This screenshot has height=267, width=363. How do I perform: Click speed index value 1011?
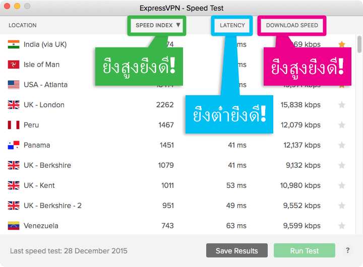tap(167, 185)
